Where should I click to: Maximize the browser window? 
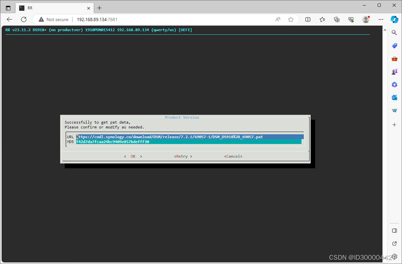[x=379, y=5]
